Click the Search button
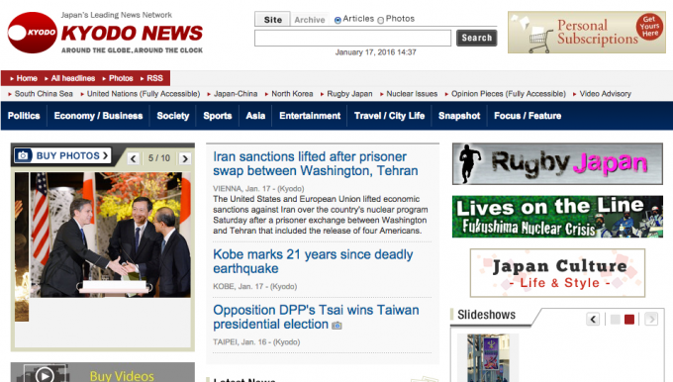 pos(476,38)
